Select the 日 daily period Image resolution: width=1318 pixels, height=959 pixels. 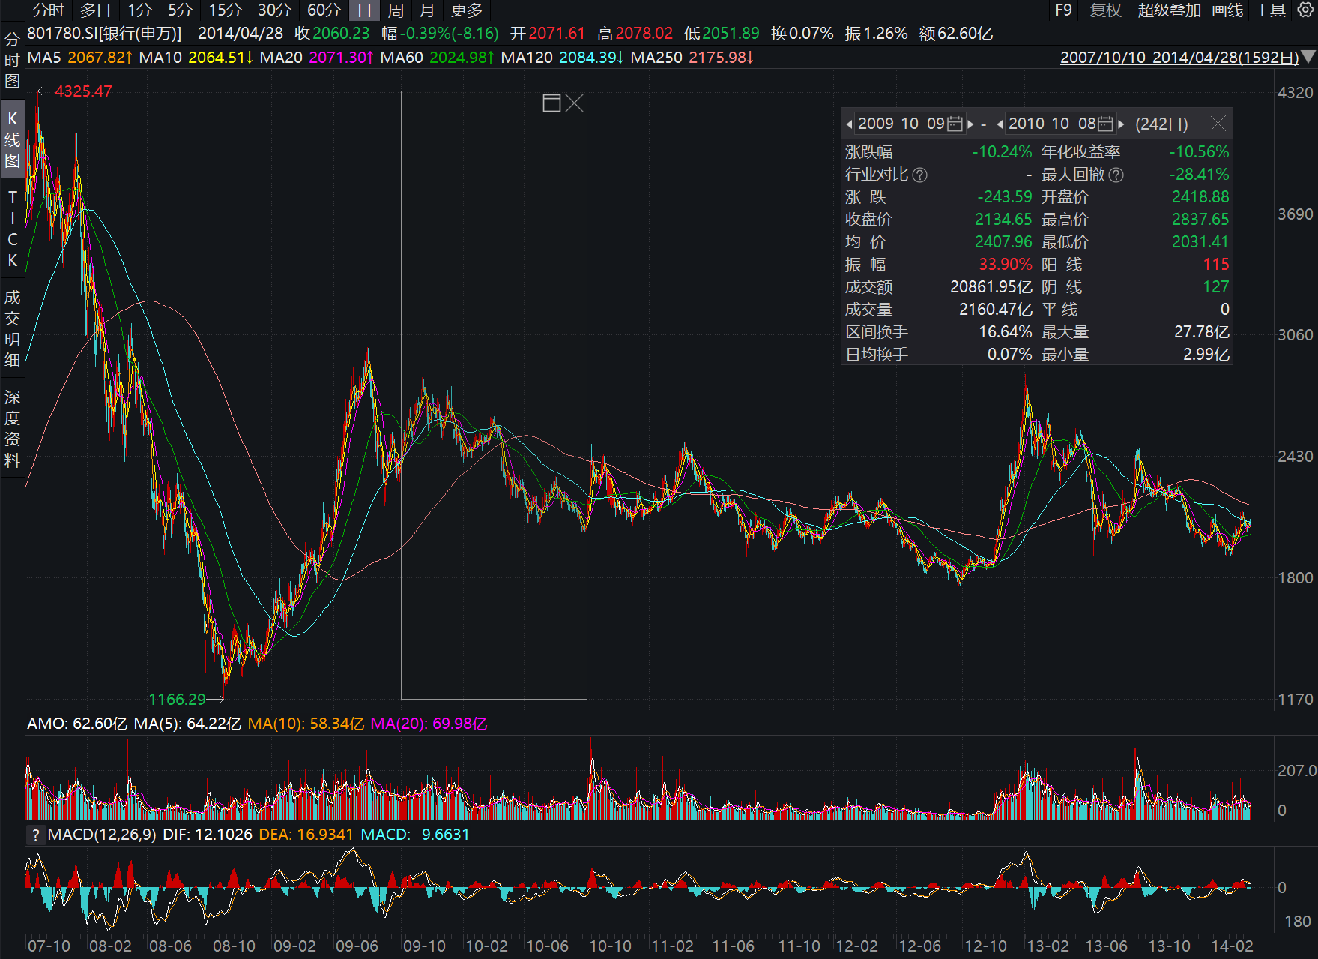click(x=364, y=10)
